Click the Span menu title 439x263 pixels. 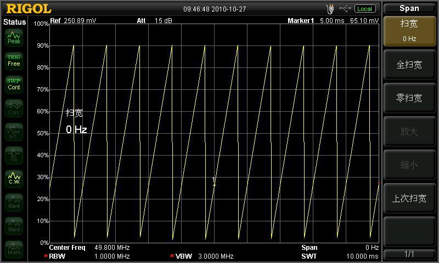409,8
